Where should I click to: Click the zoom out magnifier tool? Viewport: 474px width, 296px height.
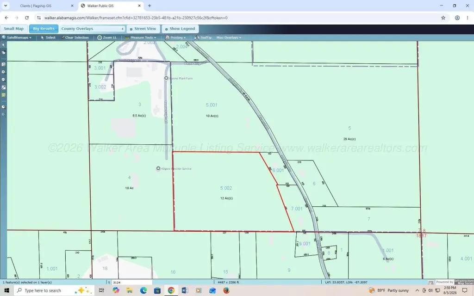(3, 80)
